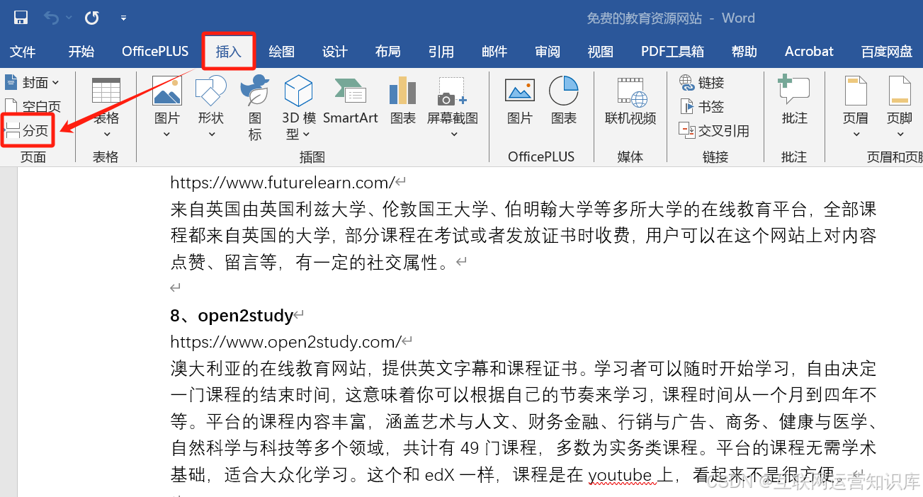Click paragraph starting 来自英国由英国利兹大学

click(523, 236)
